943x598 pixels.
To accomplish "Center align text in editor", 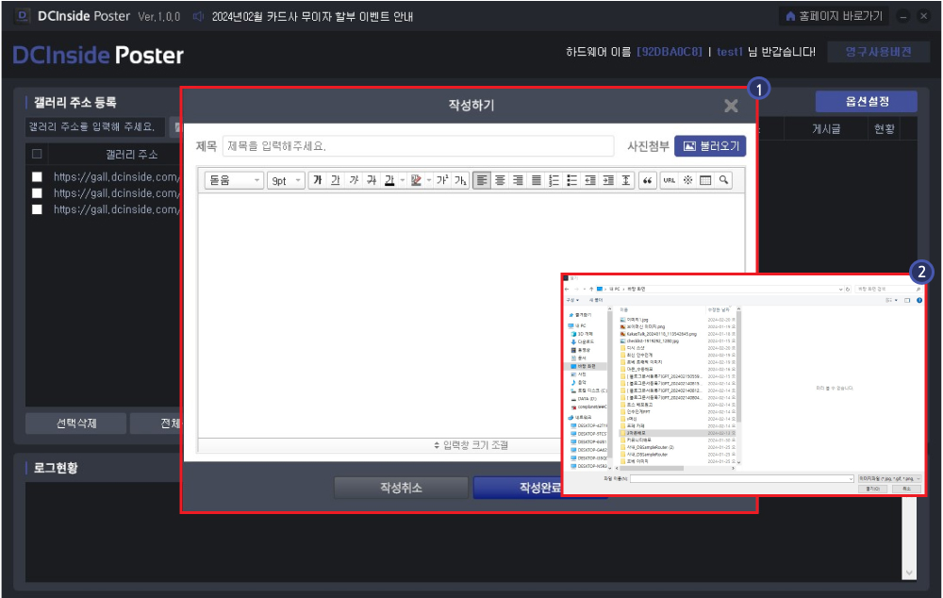I will coord(500,180).
